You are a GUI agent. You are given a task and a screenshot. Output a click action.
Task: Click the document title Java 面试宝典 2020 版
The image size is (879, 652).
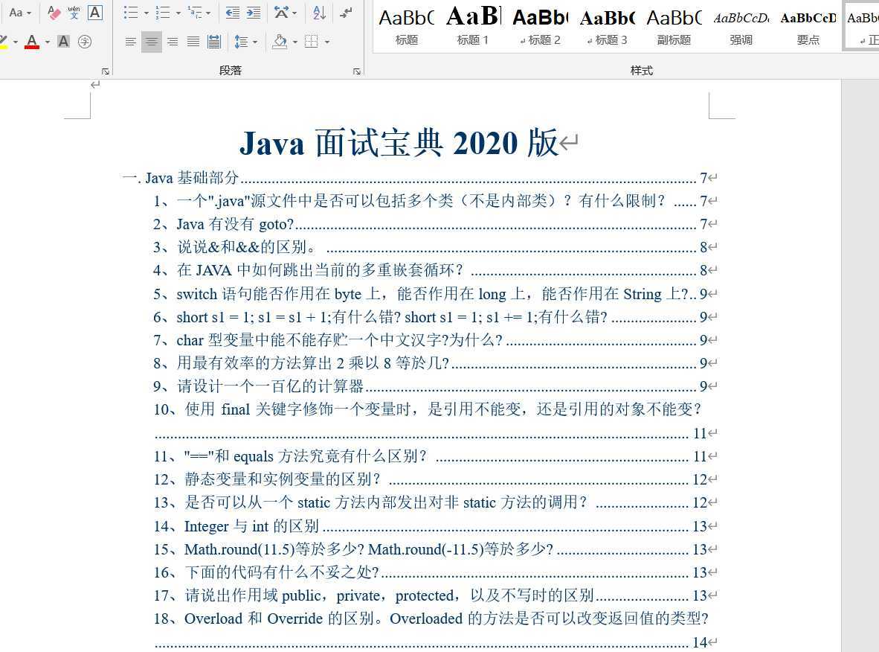point(399,143)
